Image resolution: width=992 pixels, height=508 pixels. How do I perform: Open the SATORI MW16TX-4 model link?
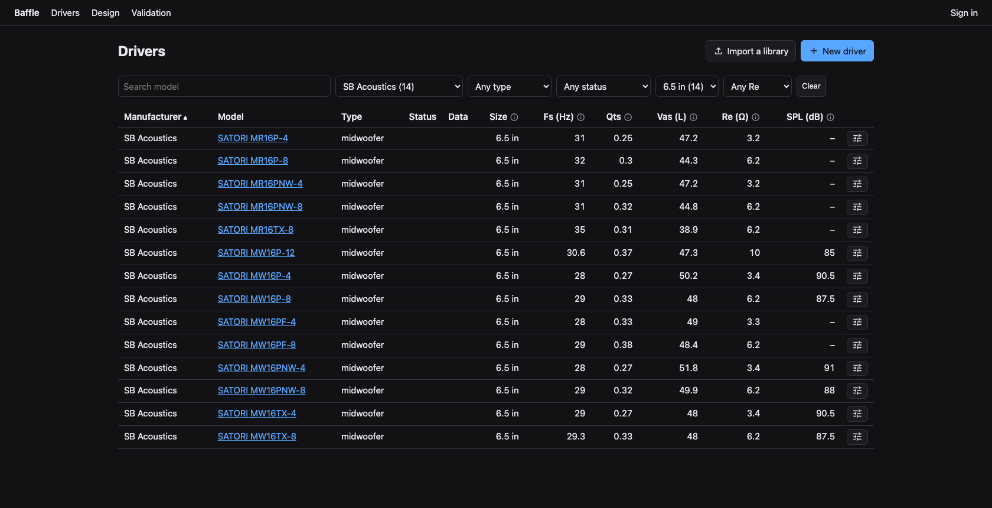point(257,413)
